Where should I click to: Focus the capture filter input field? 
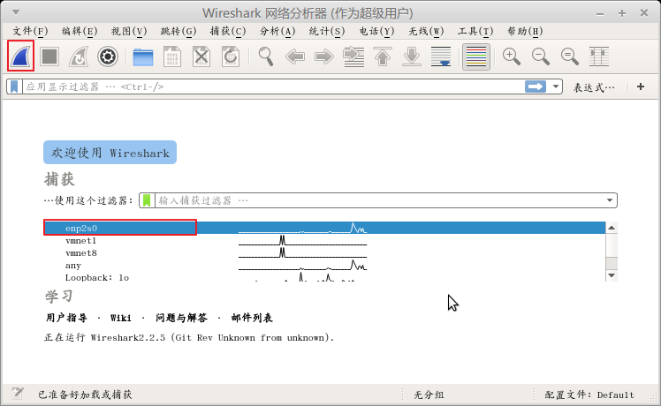coord(379,200)
